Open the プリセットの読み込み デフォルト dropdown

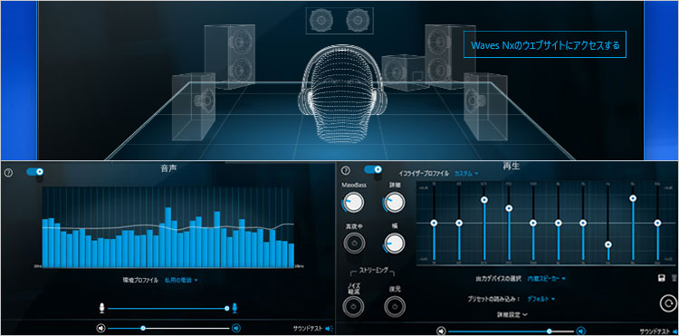(x=541, y=299)
